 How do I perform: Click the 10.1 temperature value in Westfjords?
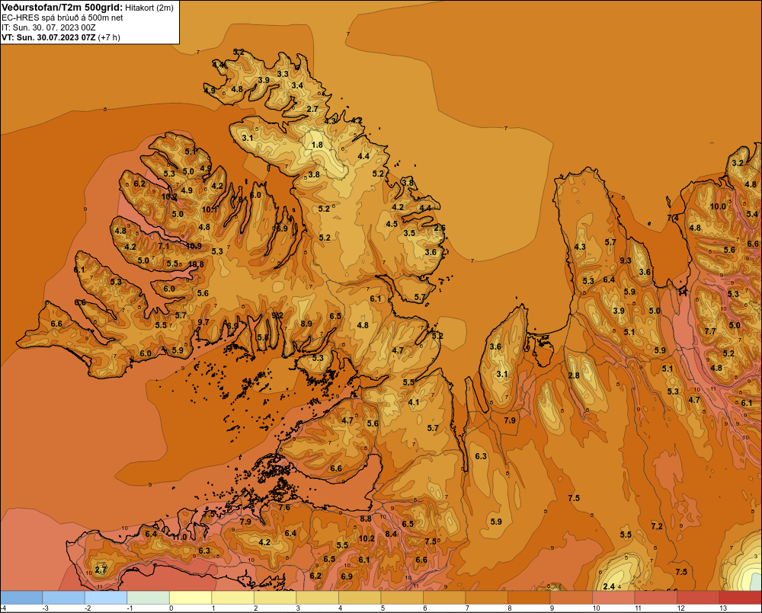[210, 210]
